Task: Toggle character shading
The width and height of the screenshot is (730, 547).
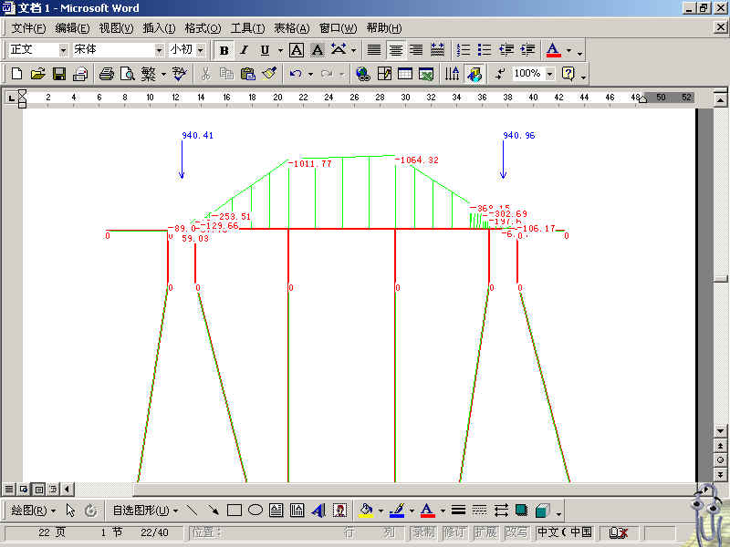Action: (318, 50)
